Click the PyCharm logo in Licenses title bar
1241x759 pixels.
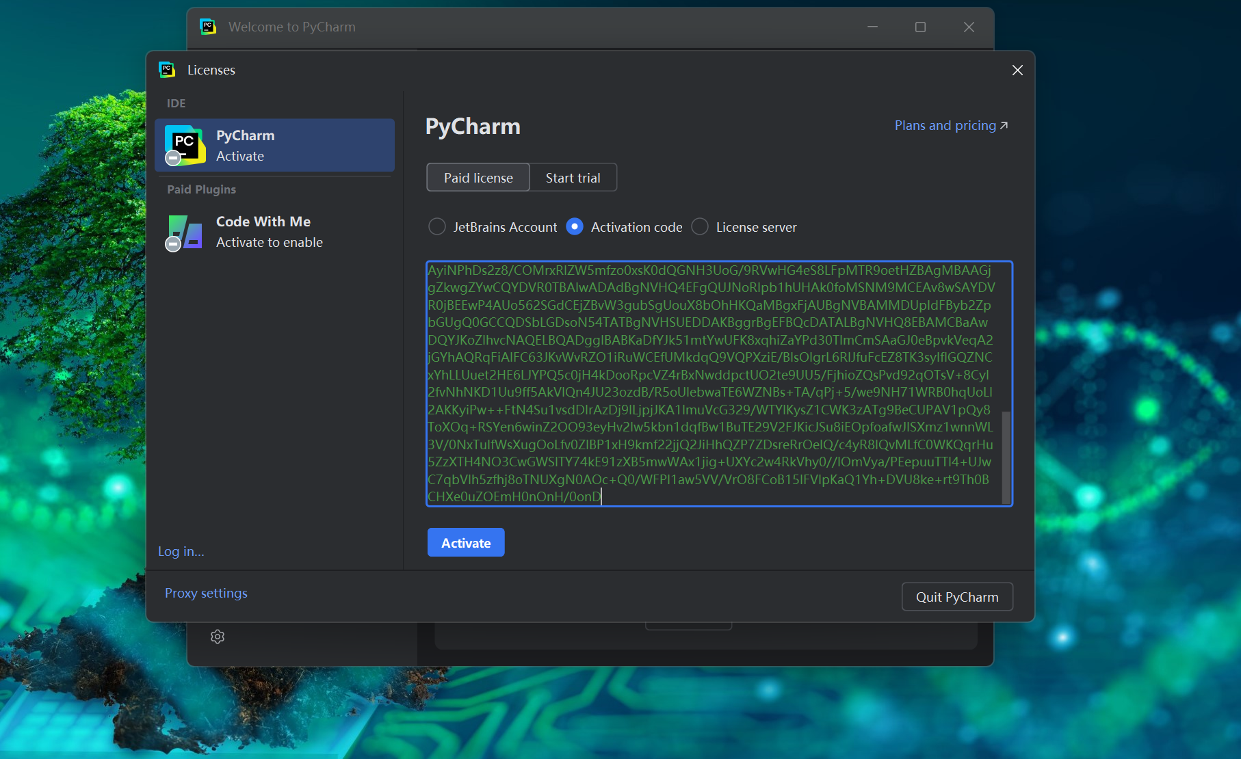[167, 70]
